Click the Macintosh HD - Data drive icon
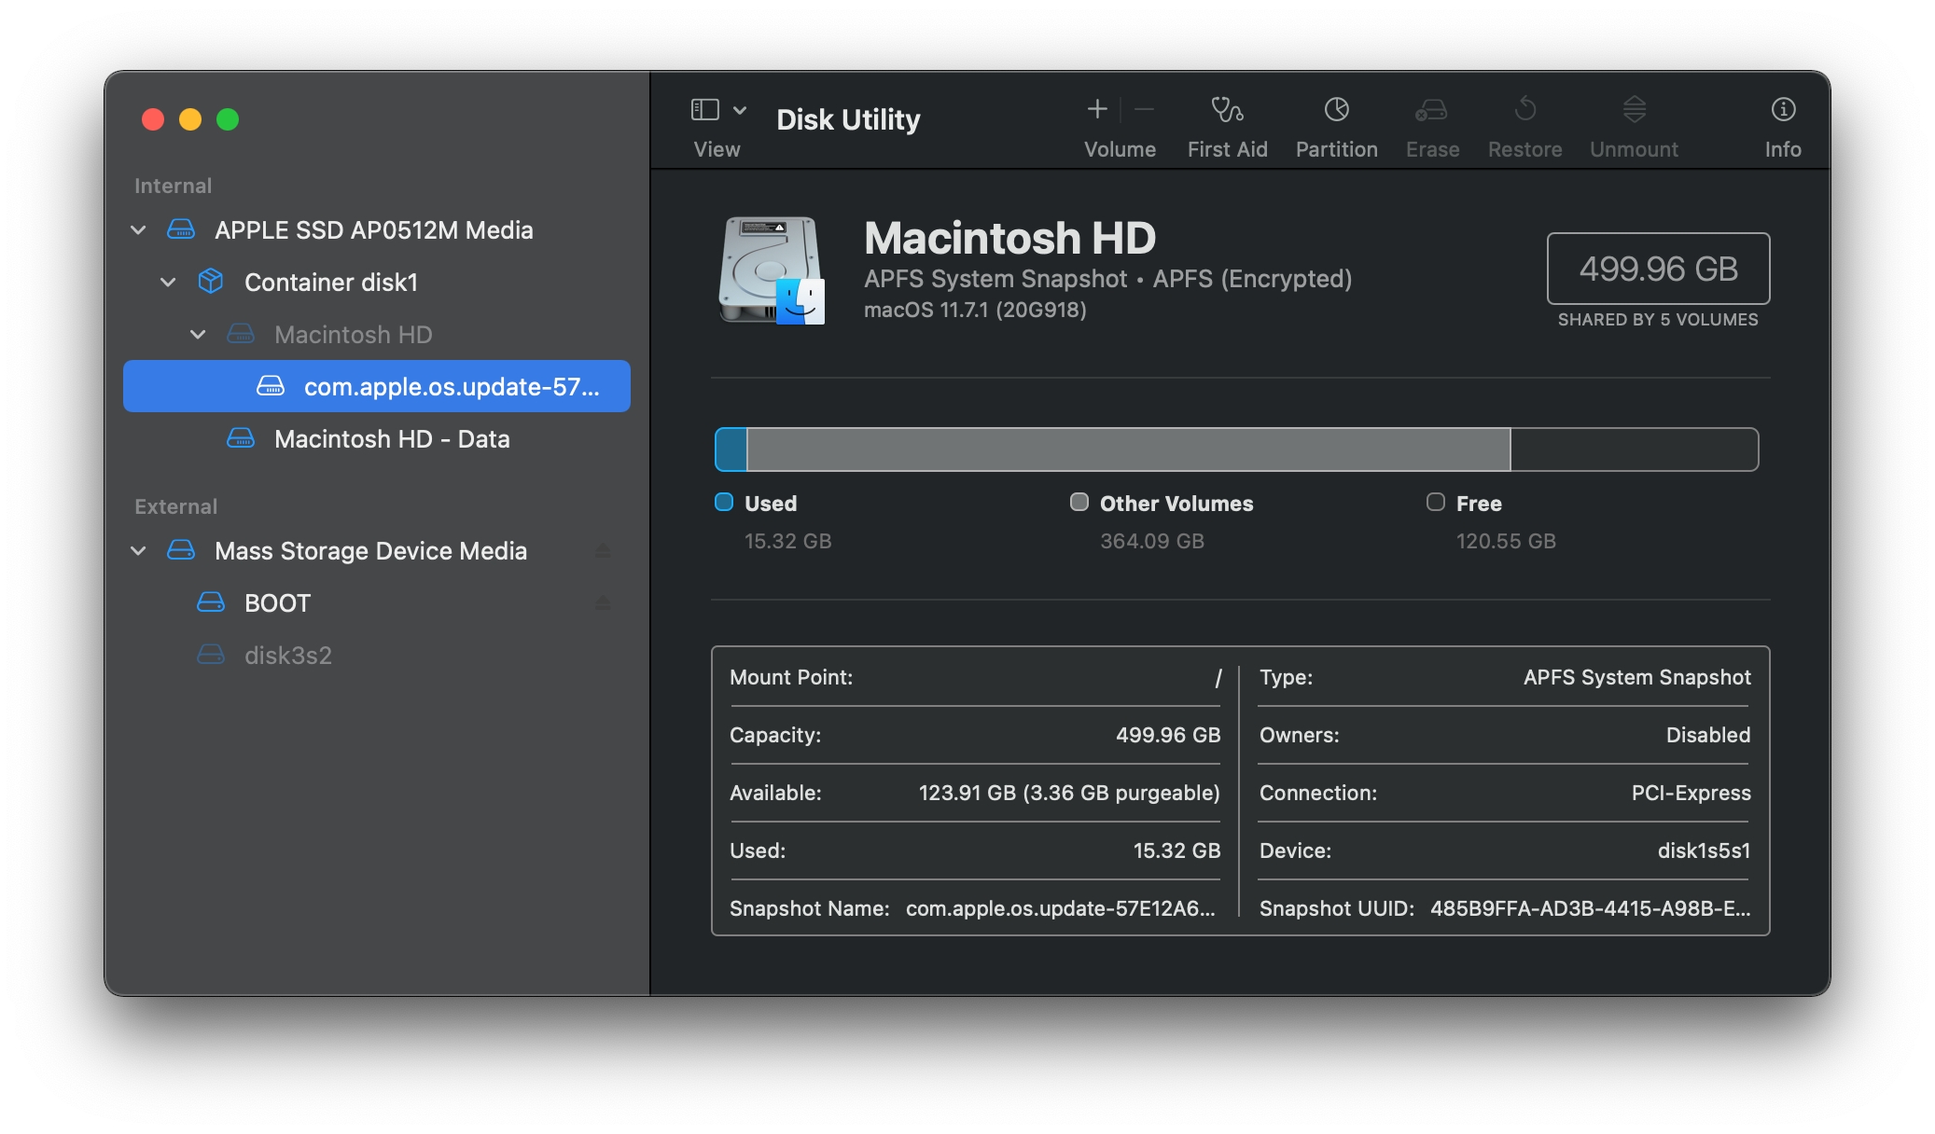The image size is (1935, 1134). tap(241, 438)
